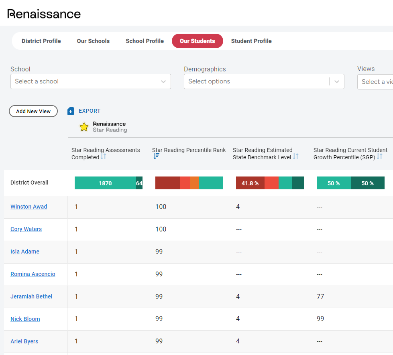Open Nick Bloom's student link
Image resolution: width=393 pixels, height=355 pixels.
25,319
